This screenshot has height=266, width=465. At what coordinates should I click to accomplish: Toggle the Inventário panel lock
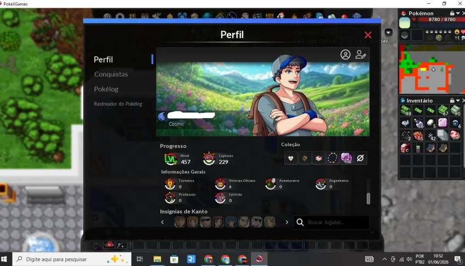452,100
